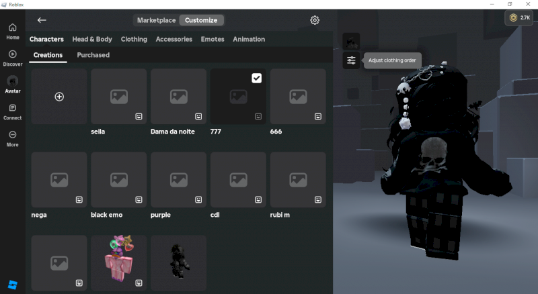Click the Roblox Studio logo icon
The width and height of the screenshot is (538, 294).
pyautogui.click(x=13, y=285)
